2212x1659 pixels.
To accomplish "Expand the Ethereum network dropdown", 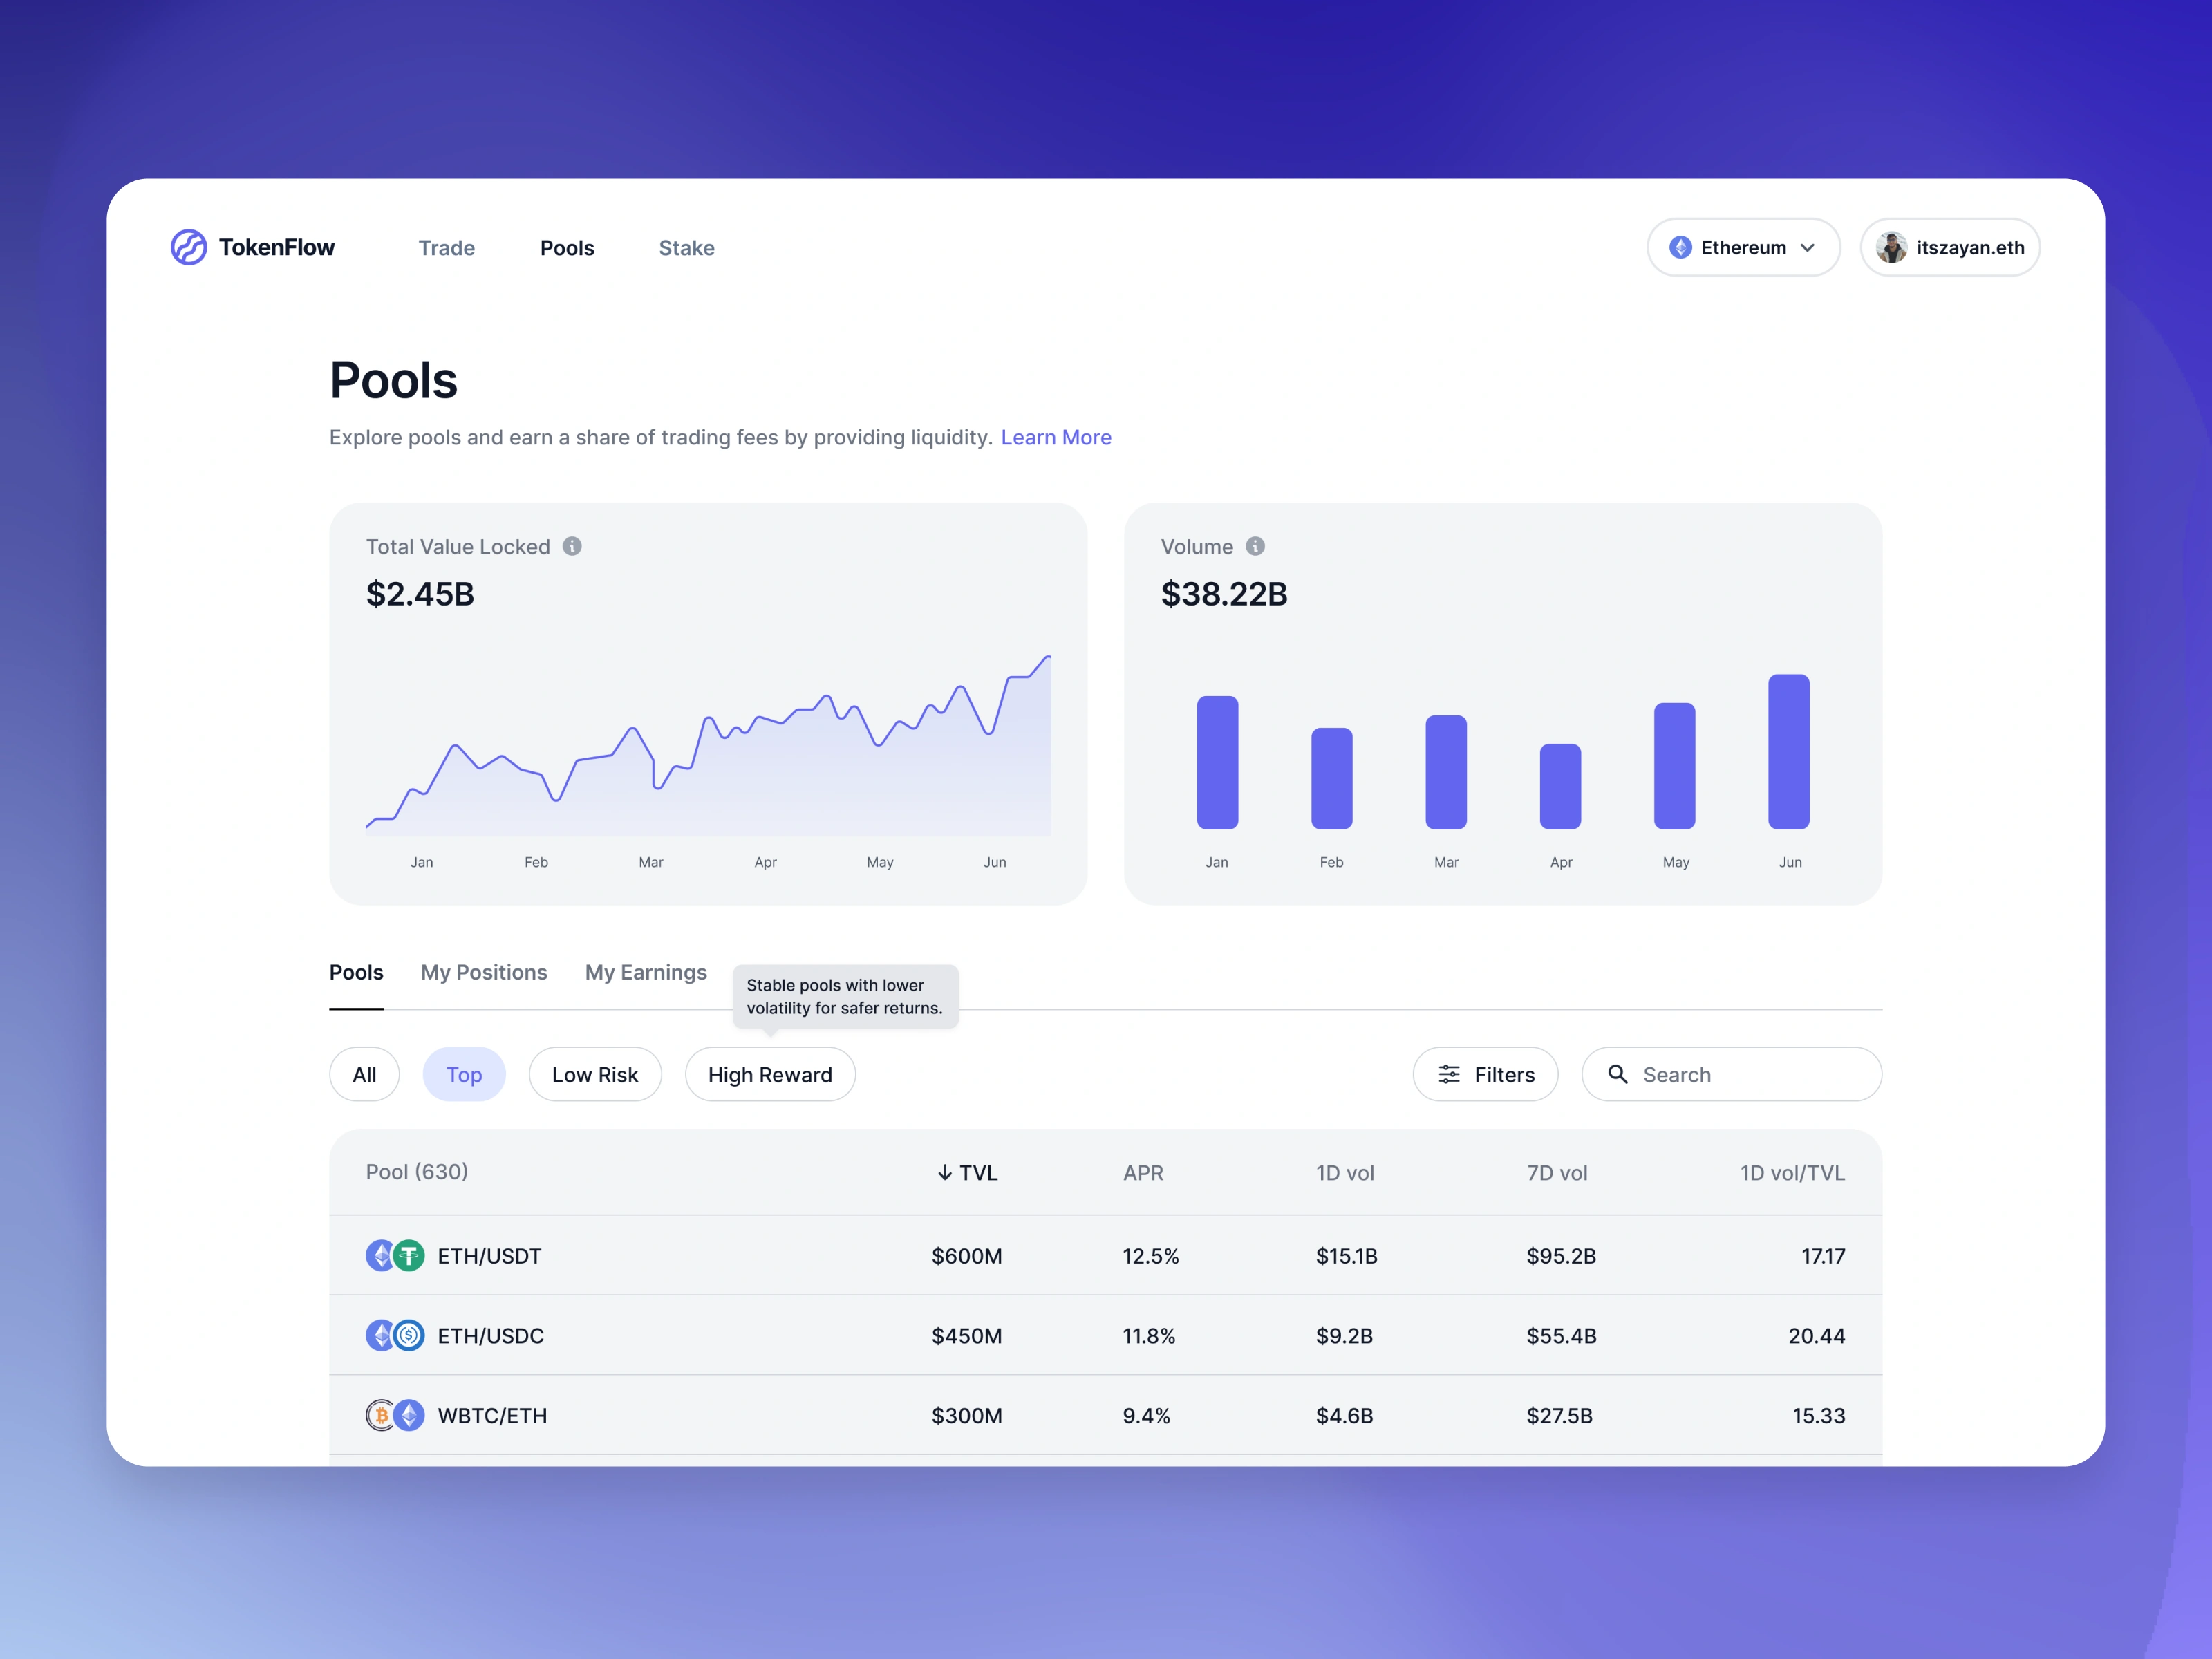I will point(1743,245).
